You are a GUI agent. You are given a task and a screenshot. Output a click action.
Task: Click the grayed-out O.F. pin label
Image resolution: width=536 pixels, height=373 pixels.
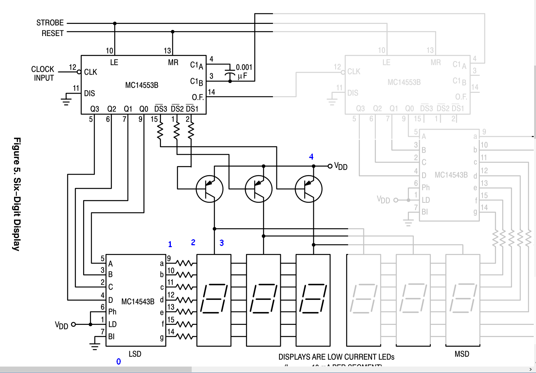(x=461, y=97)
